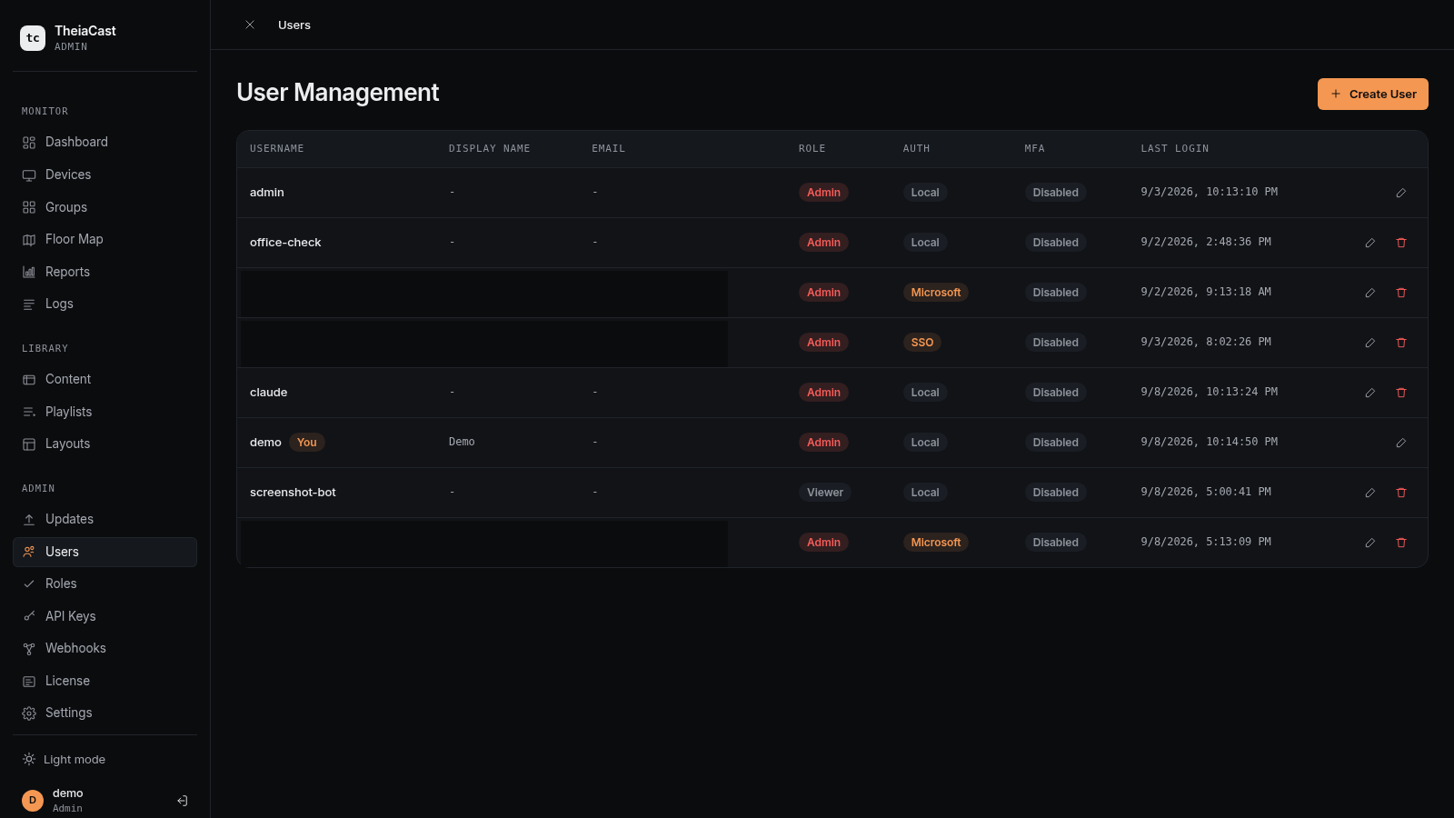Viewport: 1454px width, 818px height.
Task: Open the Floor Map
Action: (x=105, y=239)
